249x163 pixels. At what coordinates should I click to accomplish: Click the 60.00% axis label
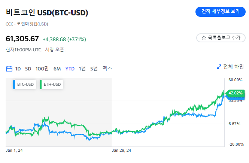(x=236, y=80)
